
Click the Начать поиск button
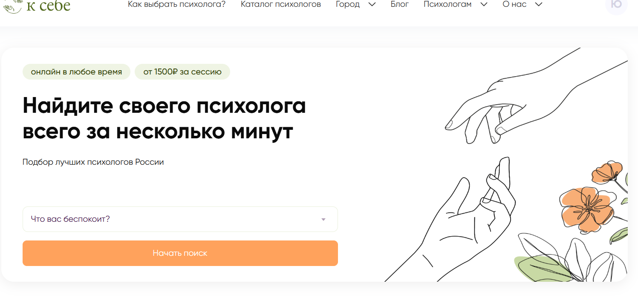[180, 253]
